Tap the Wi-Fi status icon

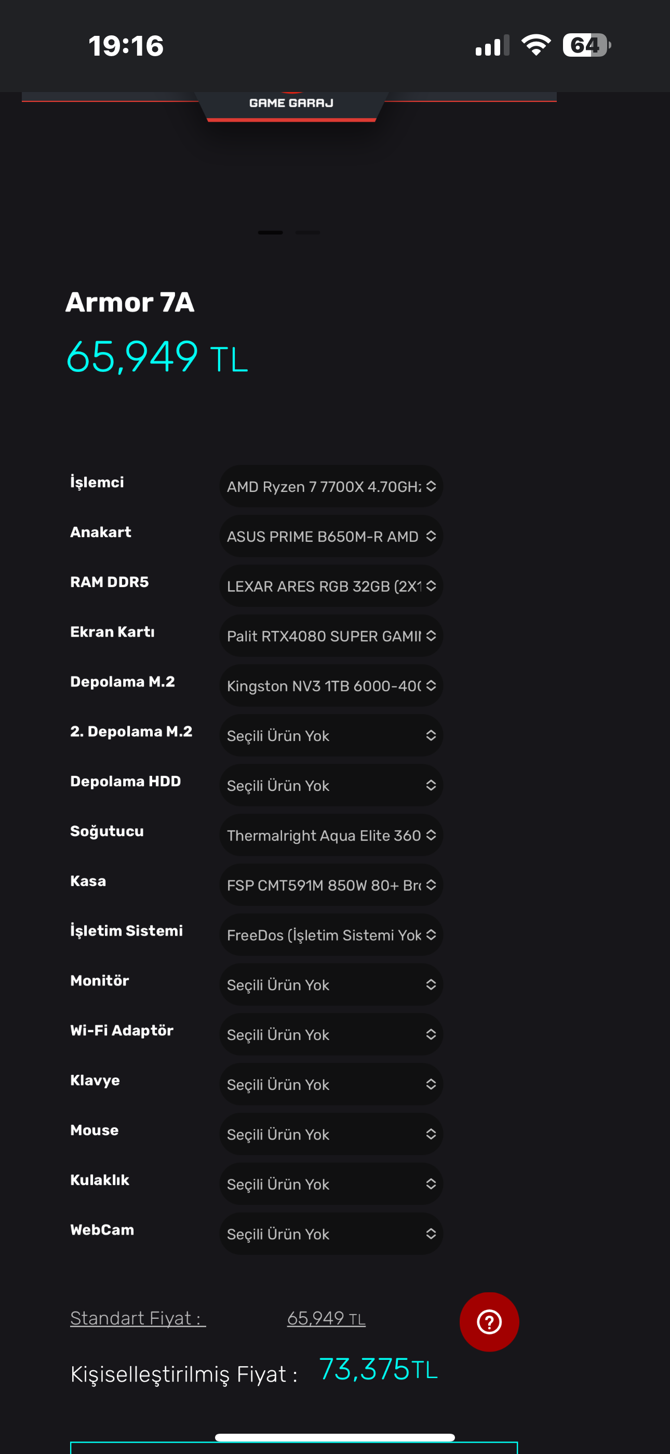coord(536,45)
